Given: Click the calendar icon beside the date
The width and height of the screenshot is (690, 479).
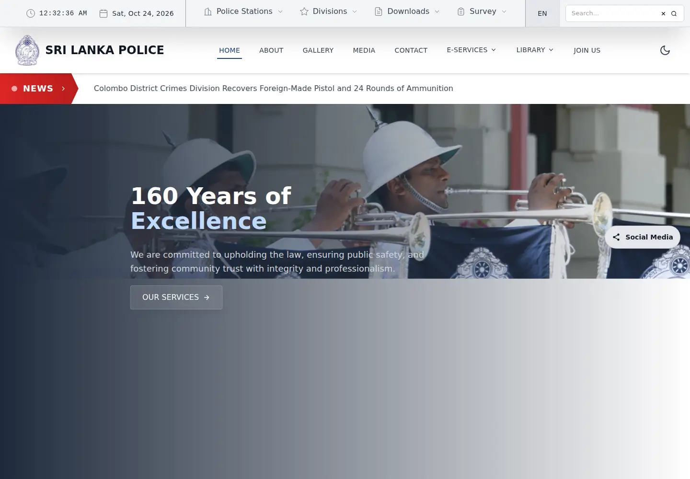Looking at the screenshot, I should [103, 13].
